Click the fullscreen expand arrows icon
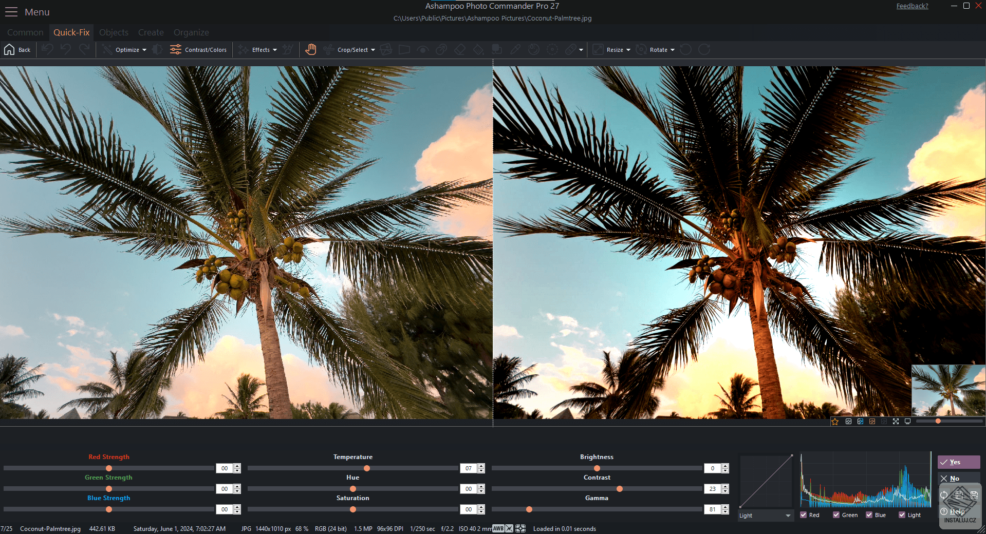This screenshot has width=986, height=534. pos(896,422)
